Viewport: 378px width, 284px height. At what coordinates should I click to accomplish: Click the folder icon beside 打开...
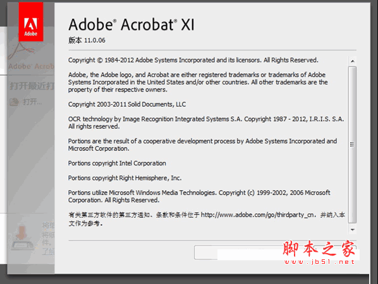click(15, 102)
